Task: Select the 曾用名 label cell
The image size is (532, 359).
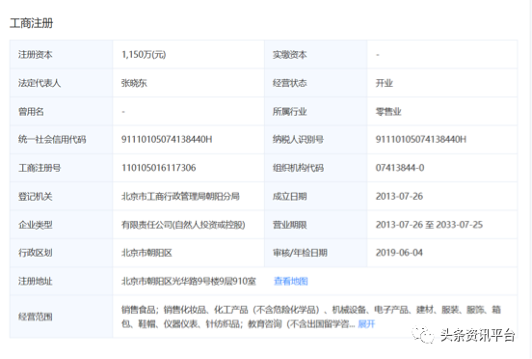Action: click(61, 111)
